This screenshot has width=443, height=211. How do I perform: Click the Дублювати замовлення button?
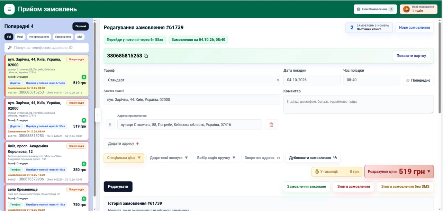coord(313,158)
